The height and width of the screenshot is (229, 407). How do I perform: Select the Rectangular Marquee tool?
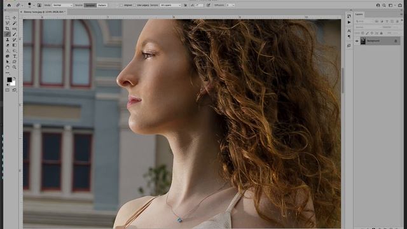[7, 18]
